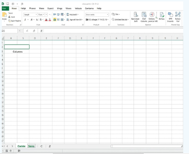Screen dimensions: 189x154
Task: Click the red font color swatch
Action: (46, 20)
